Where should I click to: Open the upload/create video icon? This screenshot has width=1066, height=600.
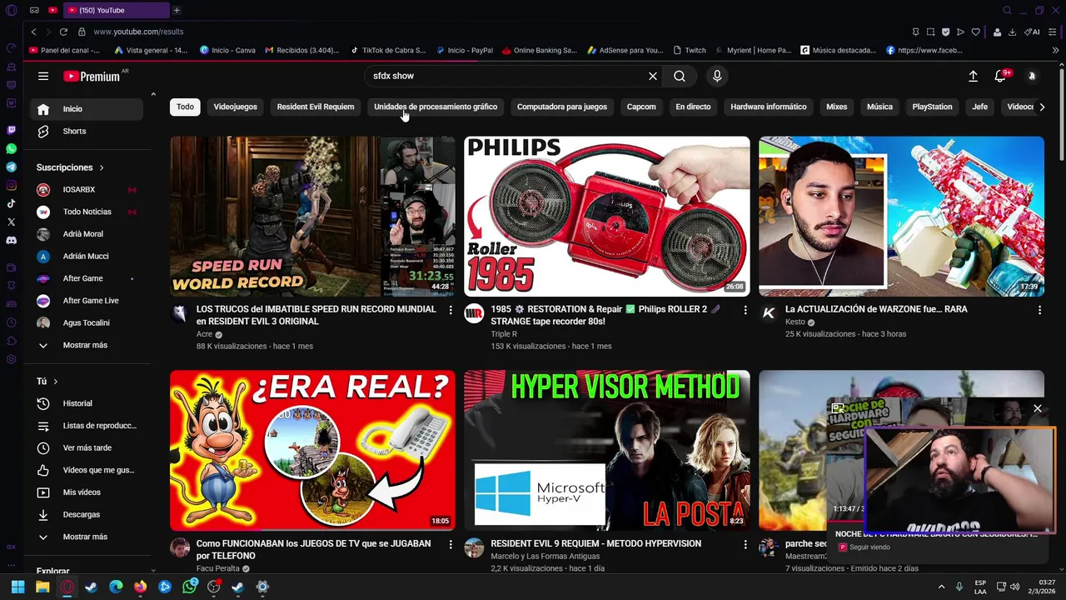click(x=973, y=76)
